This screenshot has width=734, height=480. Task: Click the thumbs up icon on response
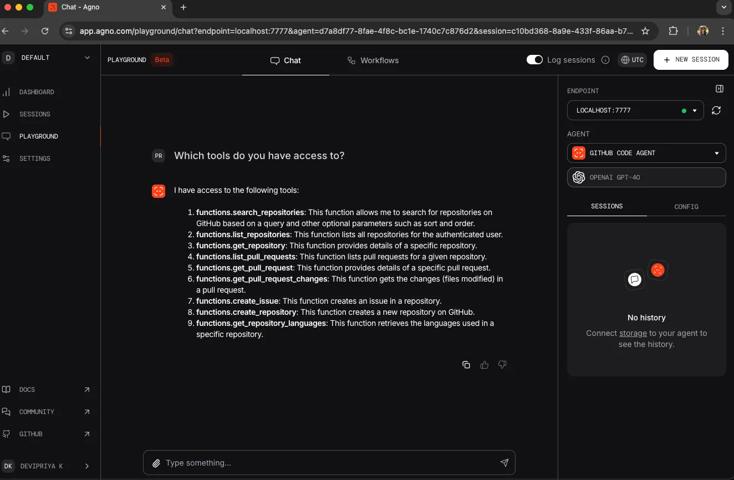click(x=485, y=365)
